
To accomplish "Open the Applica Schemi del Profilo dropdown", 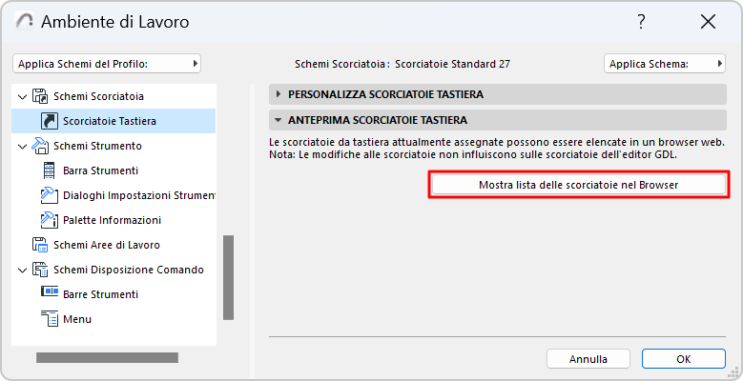I will 107,64.
